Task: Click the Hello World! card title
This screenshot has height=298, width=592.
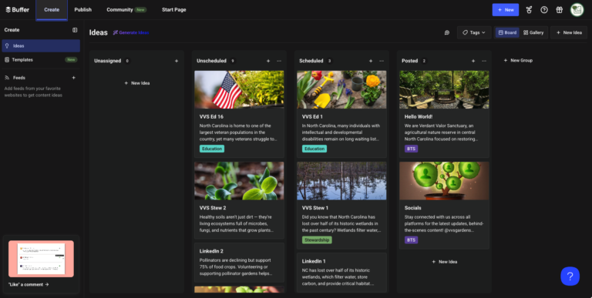Action: pos(419,116)
